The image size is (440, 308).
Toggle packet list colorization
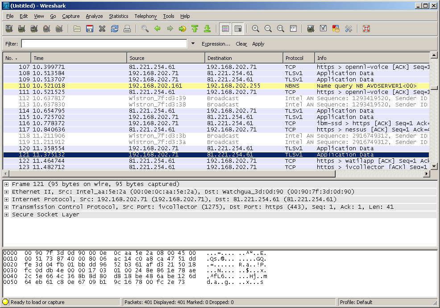tap(225, 29)
